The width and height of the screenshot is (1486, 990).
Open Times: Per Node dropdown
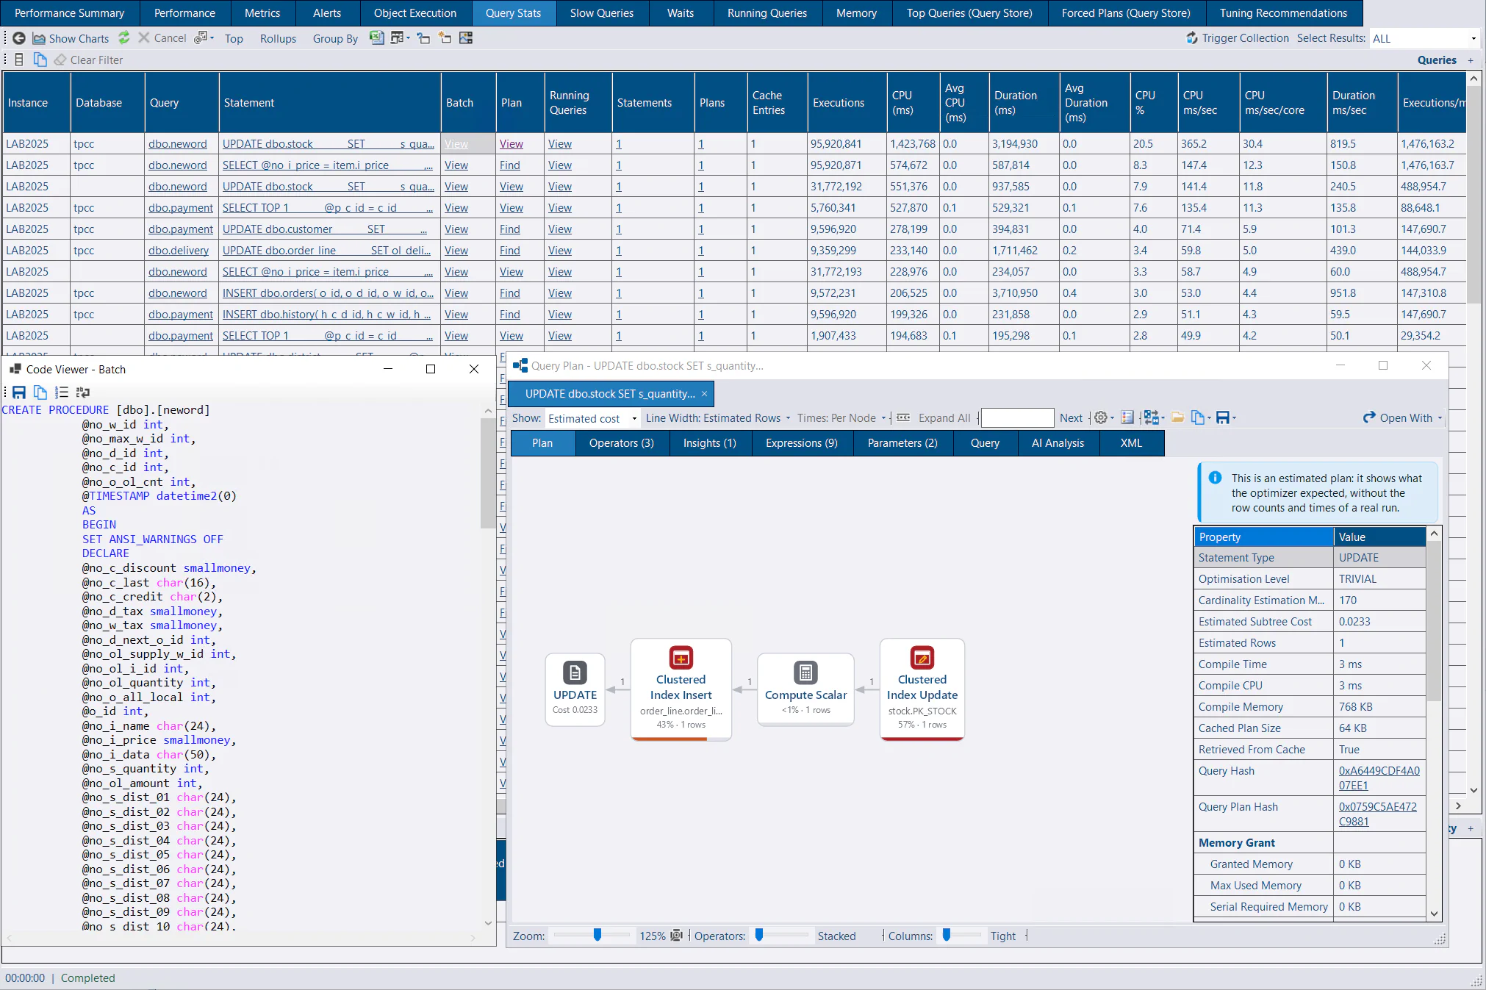click(x=841, y=418)
